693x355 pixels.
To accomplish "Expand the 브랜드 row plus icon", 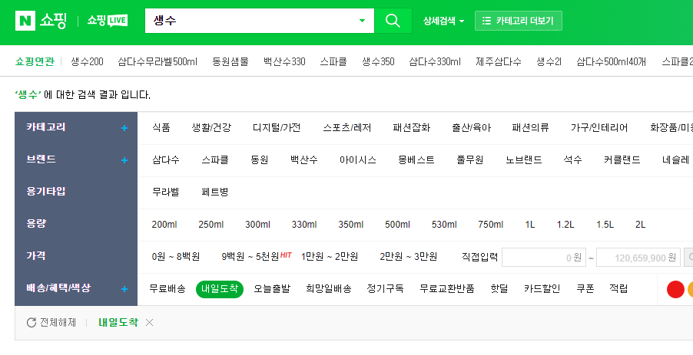I will [124, 160].
